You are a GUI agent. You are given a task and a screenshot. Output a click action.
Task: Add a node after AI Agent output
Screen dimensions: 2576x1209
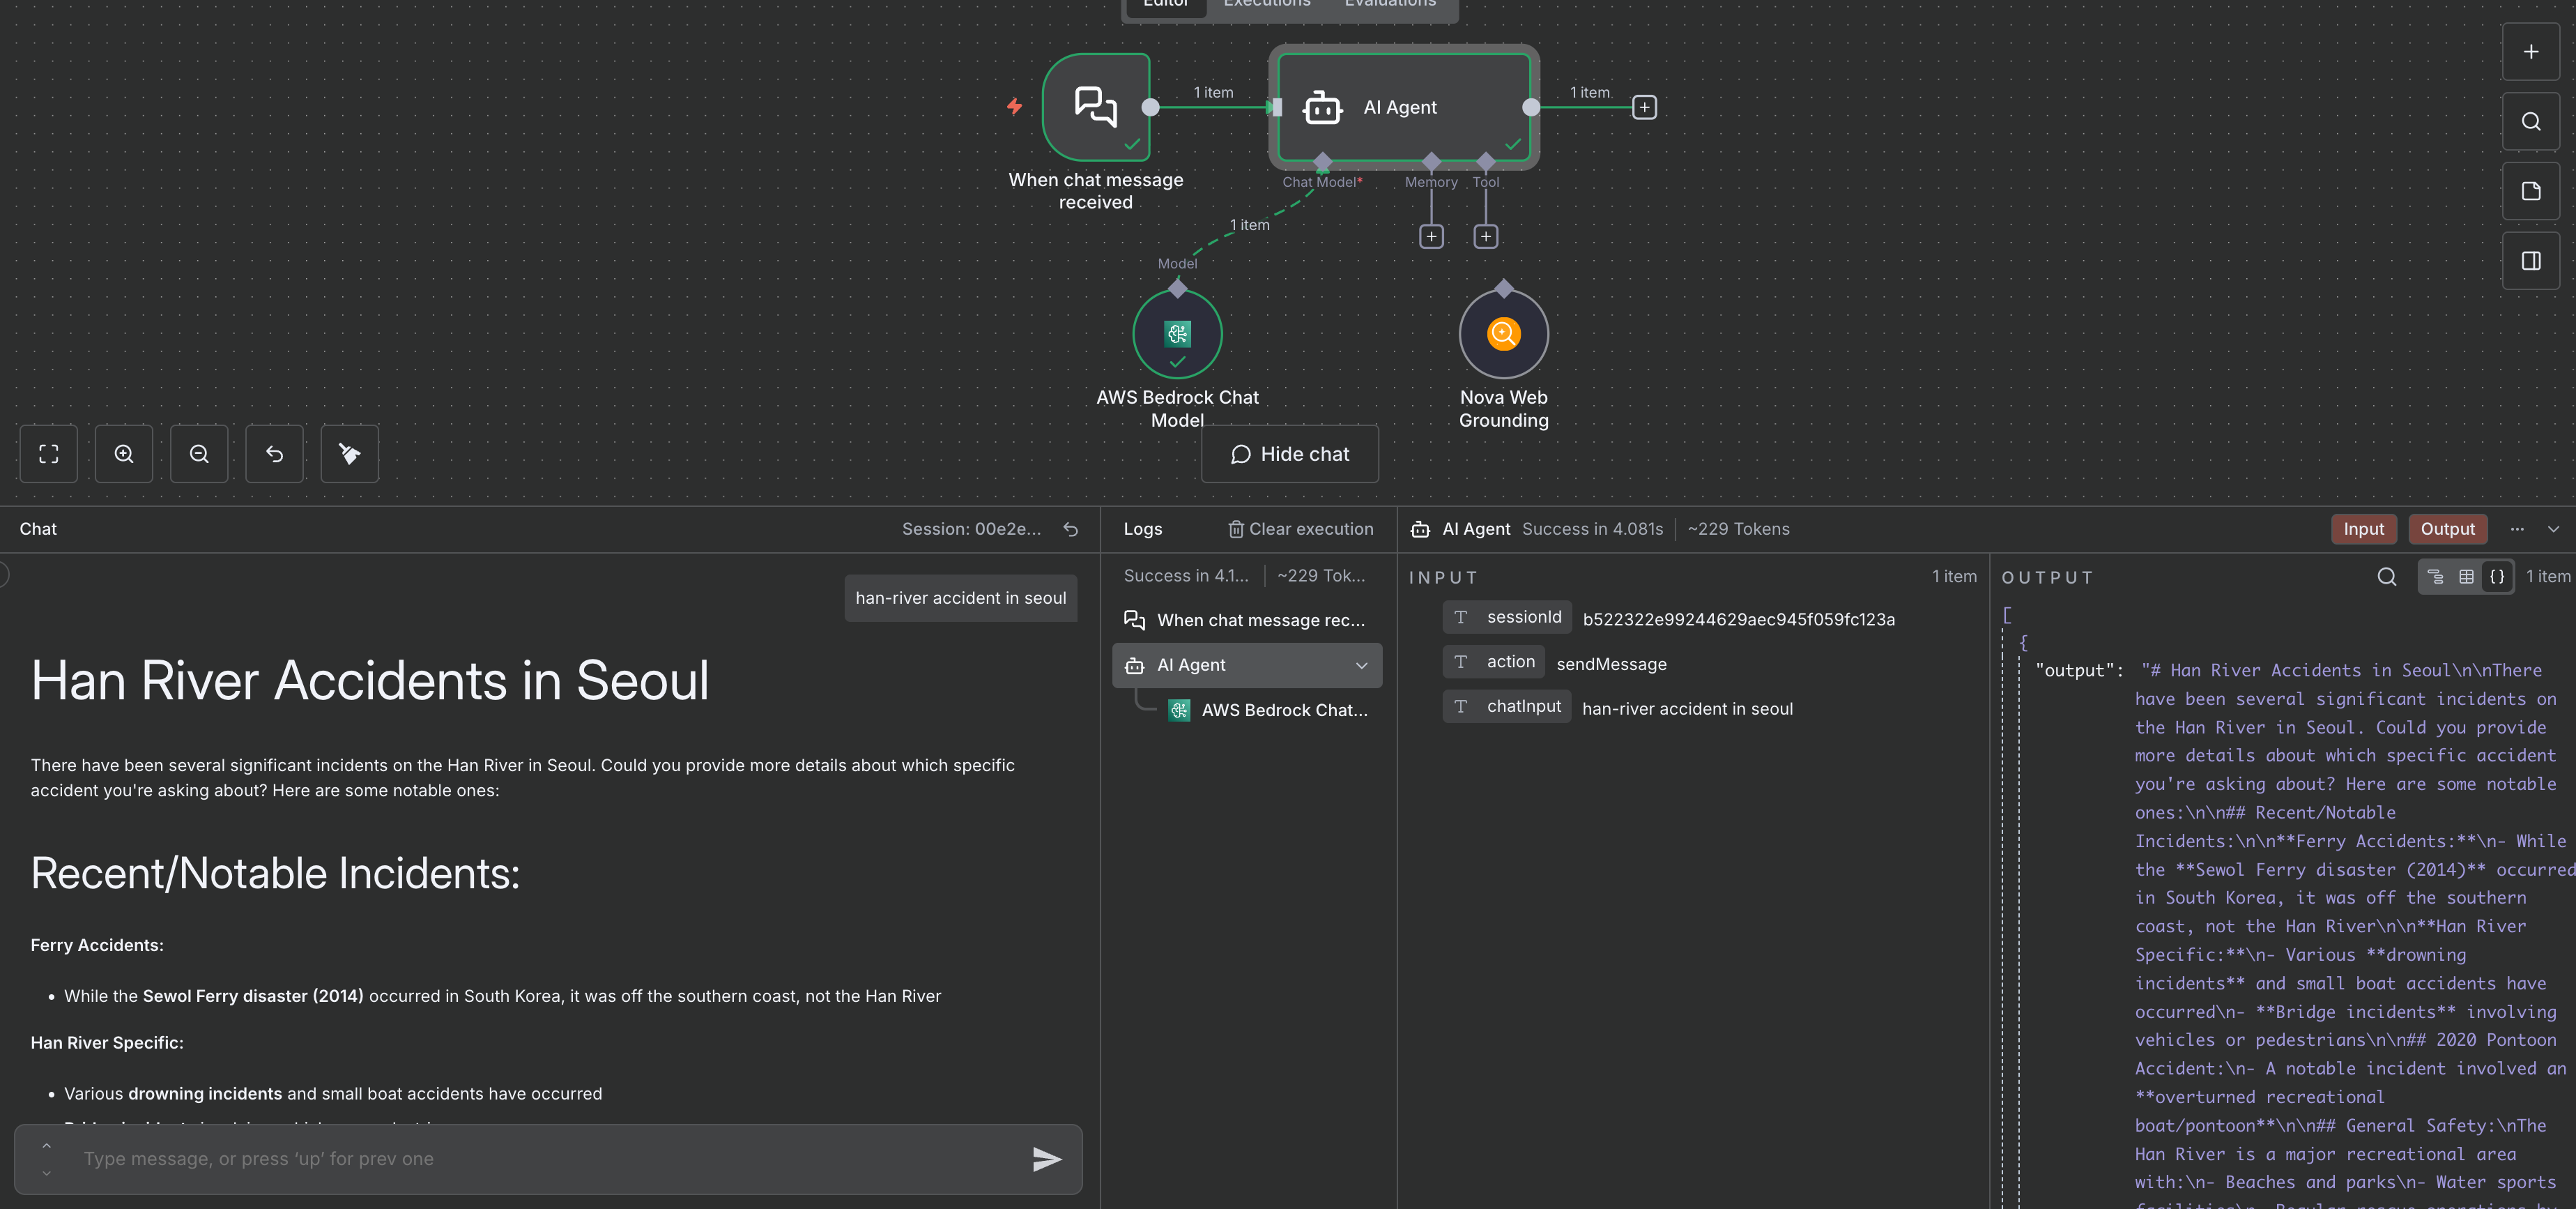(x=1644, y=107)
